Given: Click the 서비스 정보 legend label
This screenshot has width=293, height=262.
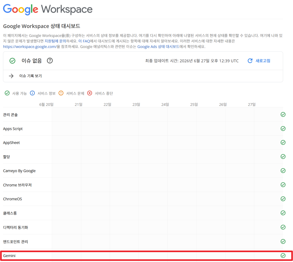Looking at the screenshot, I should [x=47, y=93].
